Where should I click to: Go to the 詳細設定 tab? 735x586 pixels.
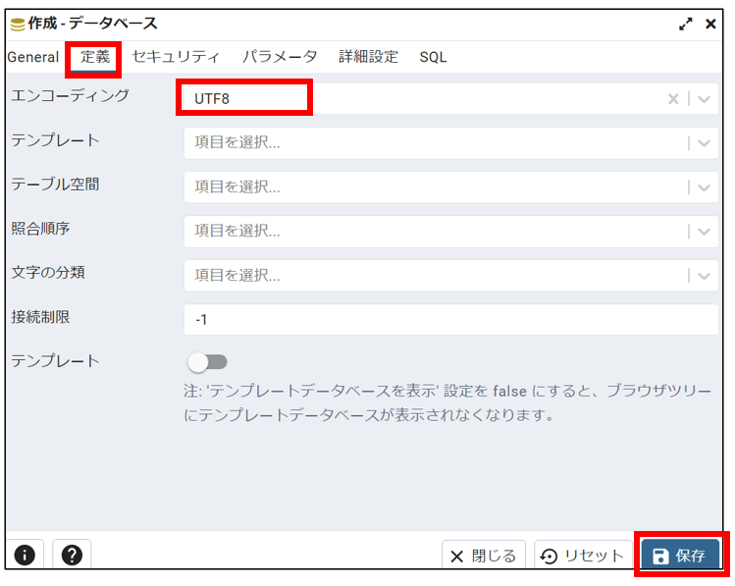click(368, 57)
